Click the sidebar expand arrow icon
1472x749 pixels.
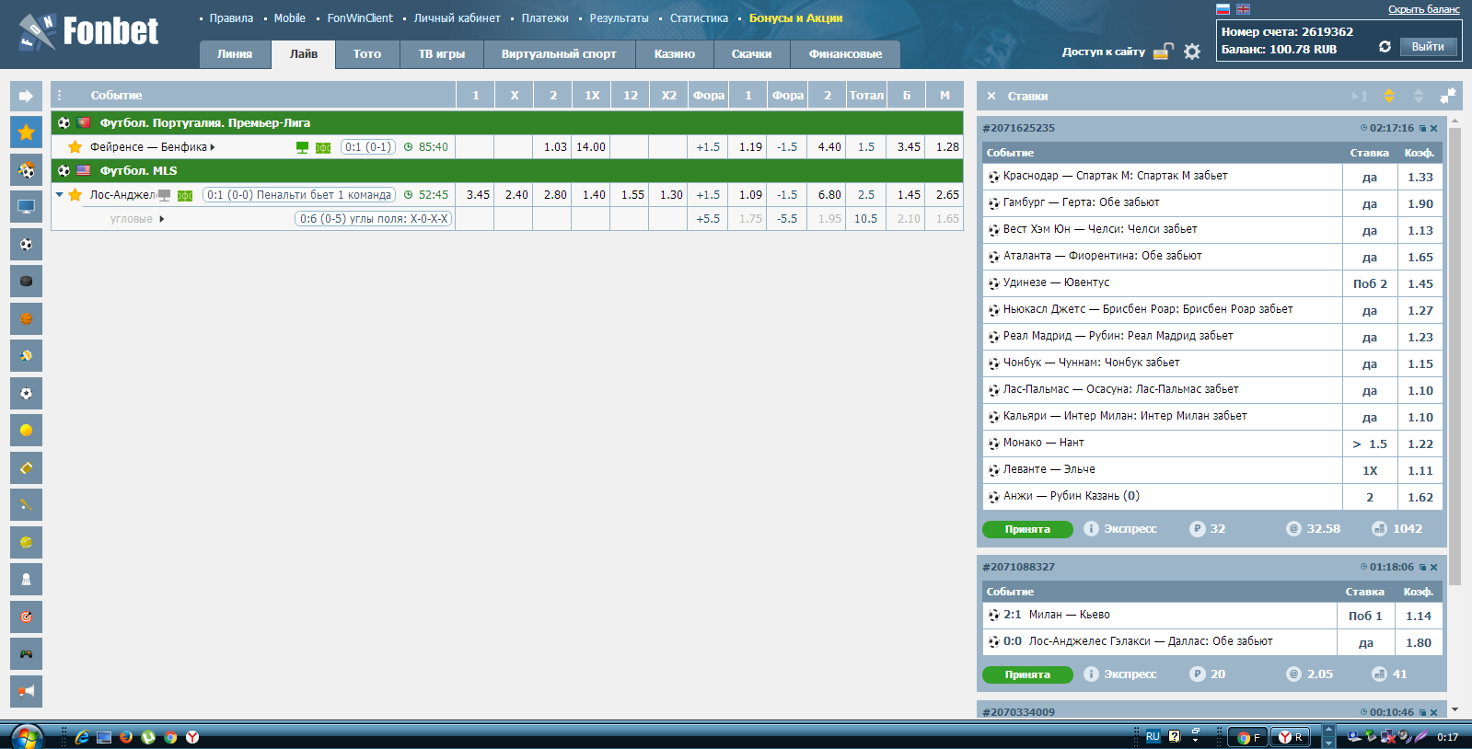click(26, 96)
